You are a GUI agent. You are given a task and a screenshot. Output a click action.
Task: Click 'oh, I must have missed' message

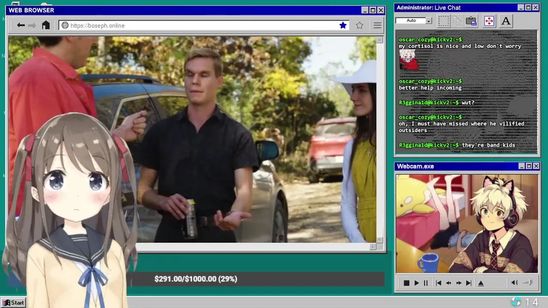click(462, 127)
